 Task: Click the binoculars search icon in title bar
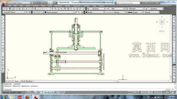pos(142,3)
